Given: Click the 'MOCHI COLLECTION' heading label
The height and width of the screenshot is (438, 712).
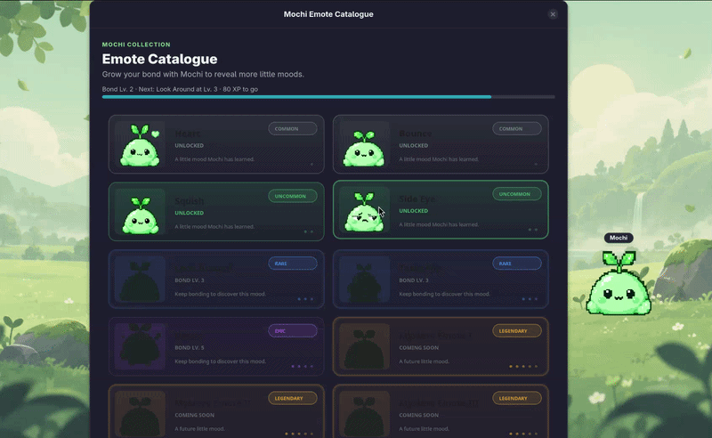Looking at the screenshot, I should pyautogui.click(x=136, y=45).
